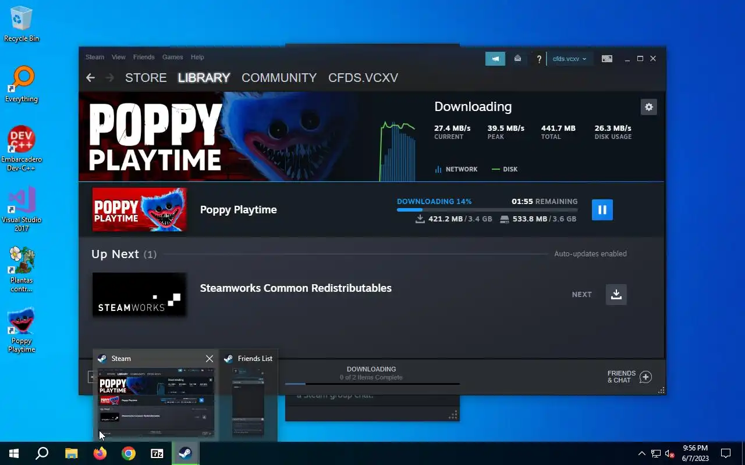Image resolution: width=745 pixels, height=465 pixels.
Task: Open Windows taskbar search
Action: click(42, 453)
